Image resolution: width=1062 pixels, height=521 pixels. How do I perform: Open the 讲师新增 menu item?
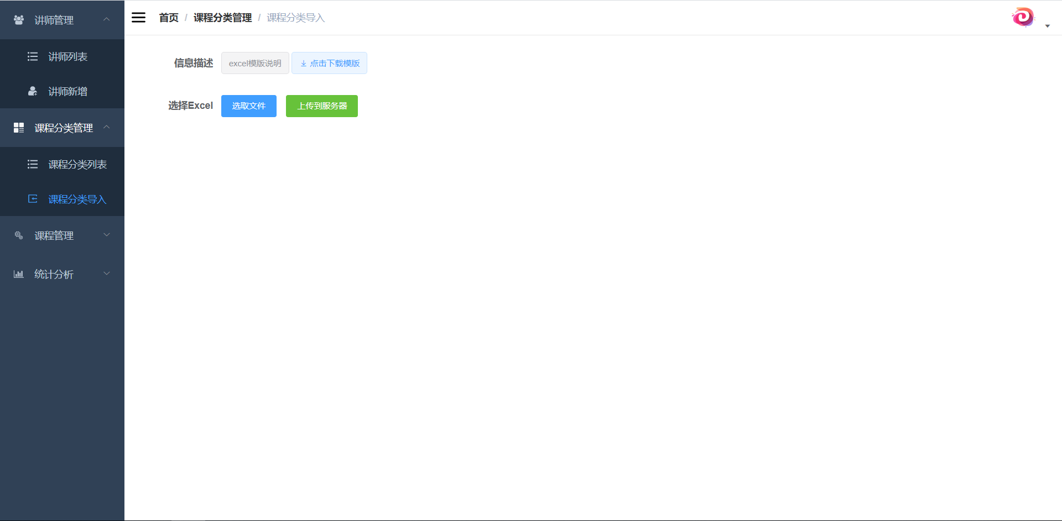click(62, 91)
